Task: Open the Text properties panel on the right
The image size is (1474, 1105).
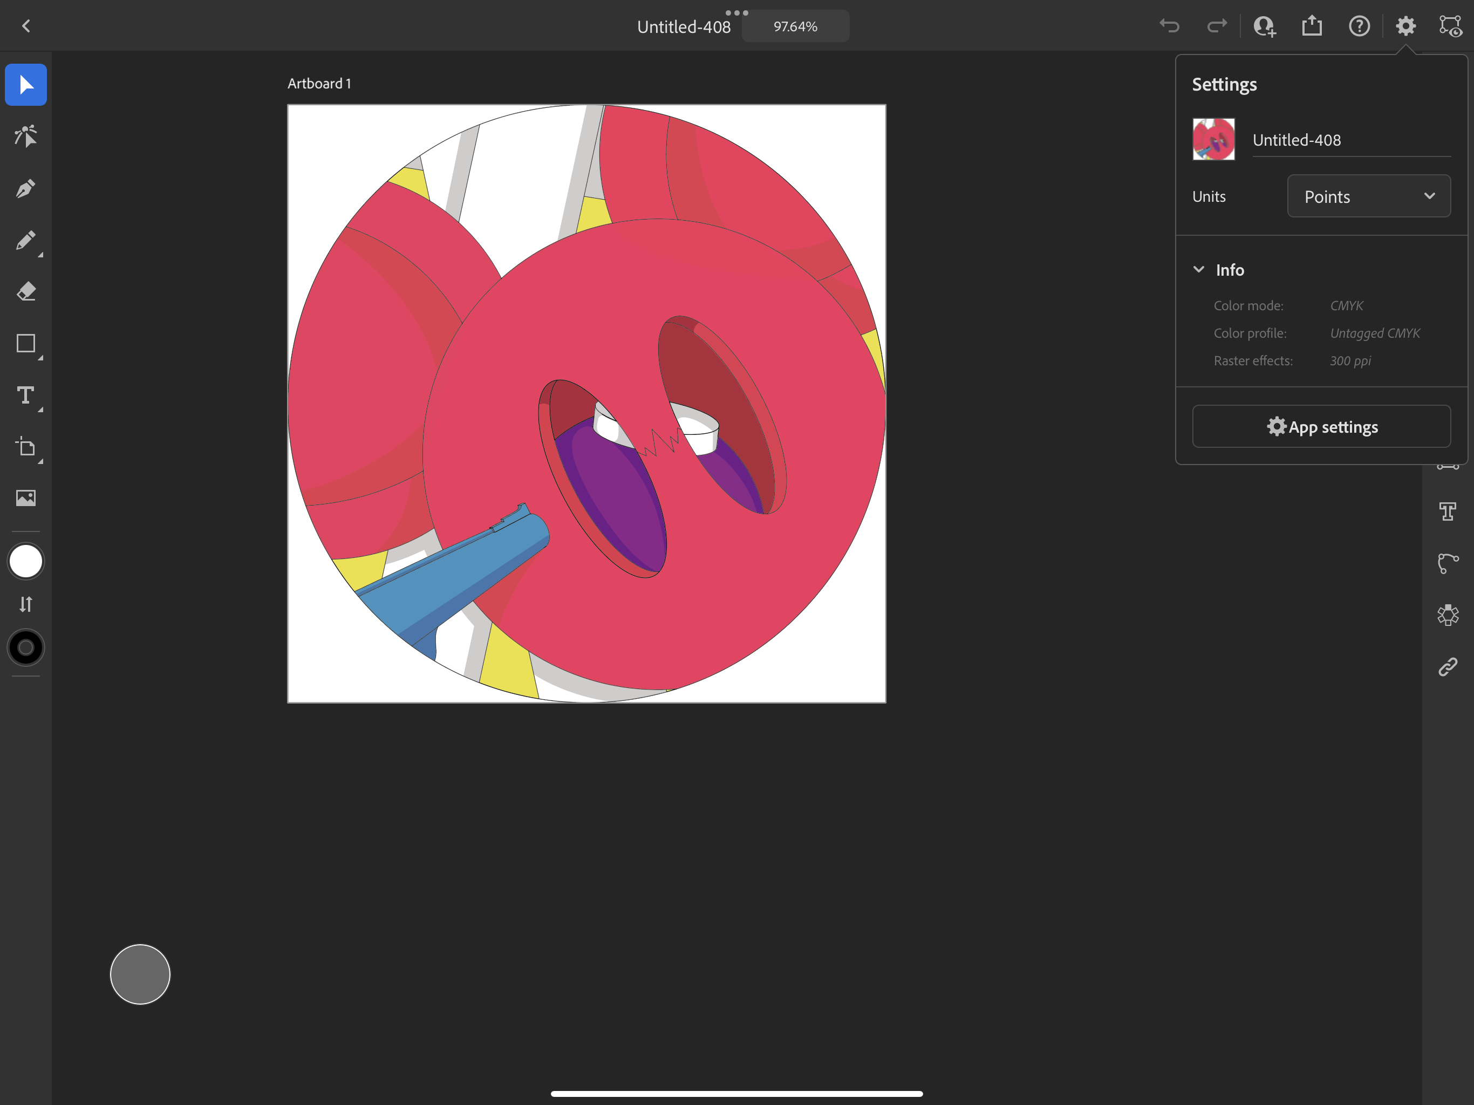Action: (1449, 510)
